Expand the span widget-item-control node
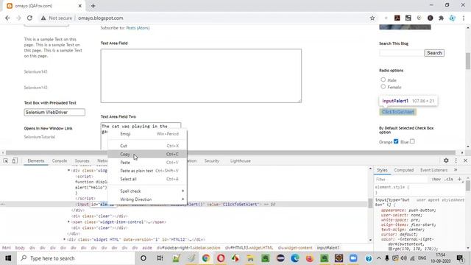This screenshot has height=265, width=471. (x=68, y=222)
